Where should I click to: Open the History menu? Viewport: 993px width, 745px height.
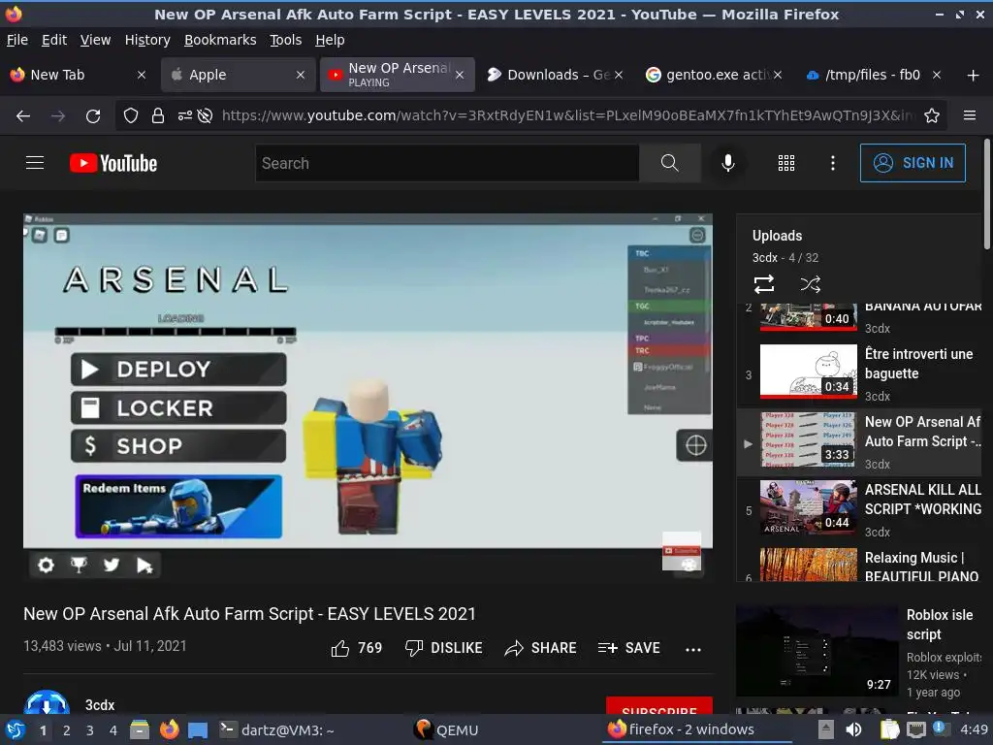[x=147, y=40]
